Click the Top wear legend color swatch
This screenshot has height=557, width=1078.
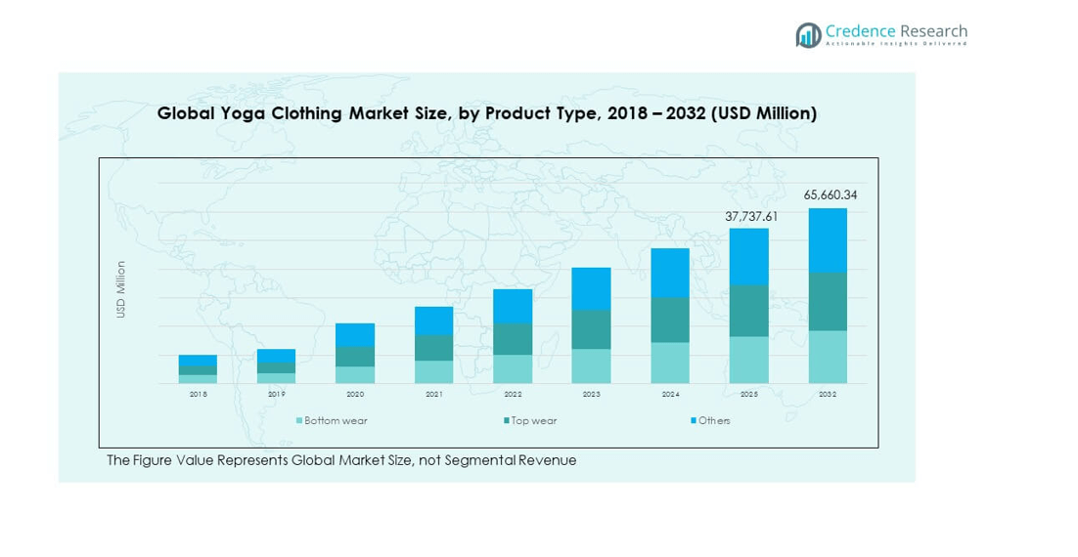[506, 421]
